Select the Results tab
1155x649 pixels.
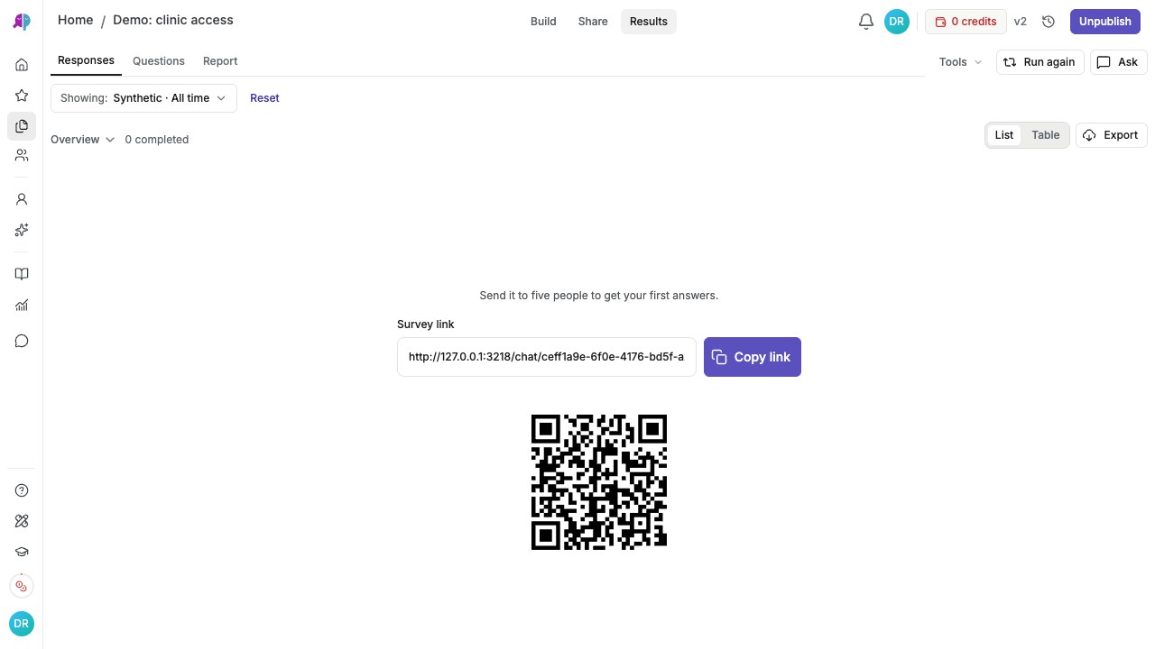[x=649, y=22]
